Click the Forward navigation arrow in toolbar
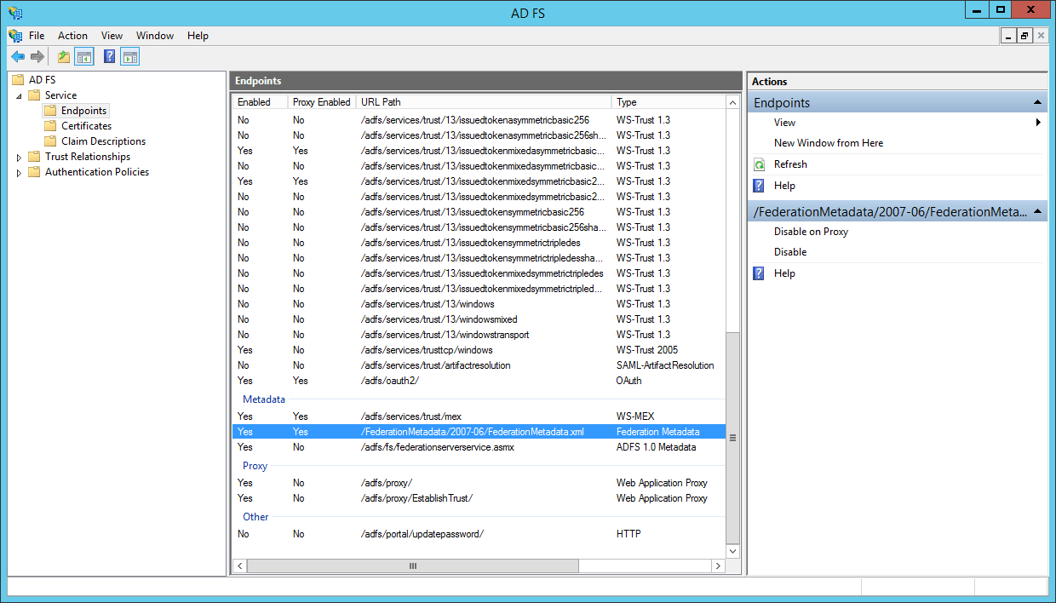This screenshot has height=603, width=1056. 38,56
